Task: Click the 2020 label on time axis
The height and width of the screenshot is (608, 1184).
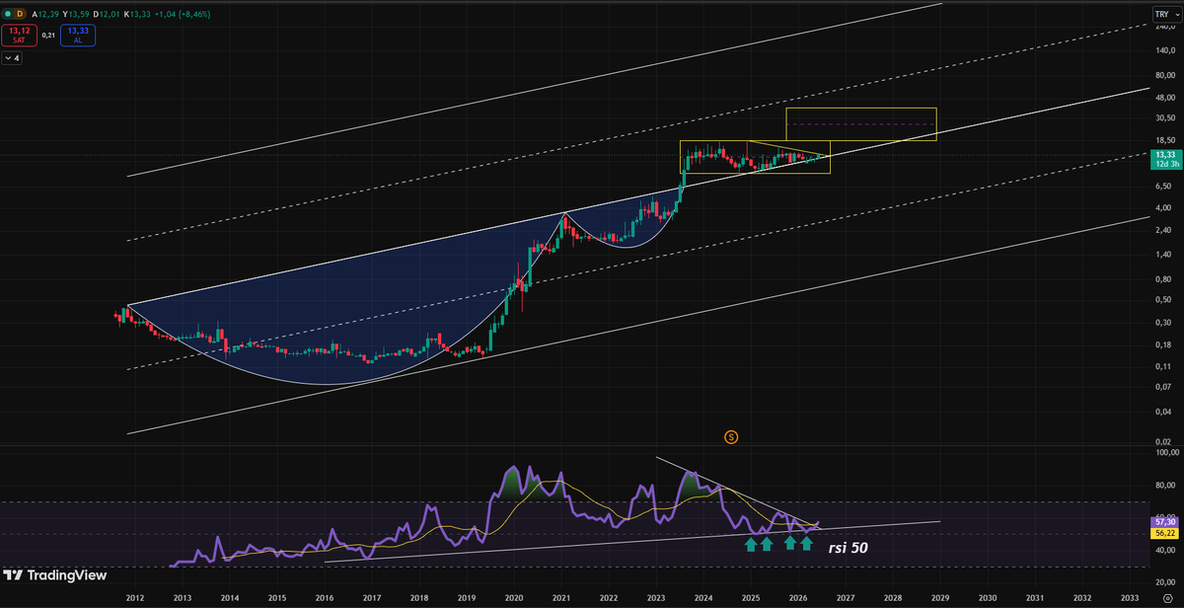Action: (514, 598)
